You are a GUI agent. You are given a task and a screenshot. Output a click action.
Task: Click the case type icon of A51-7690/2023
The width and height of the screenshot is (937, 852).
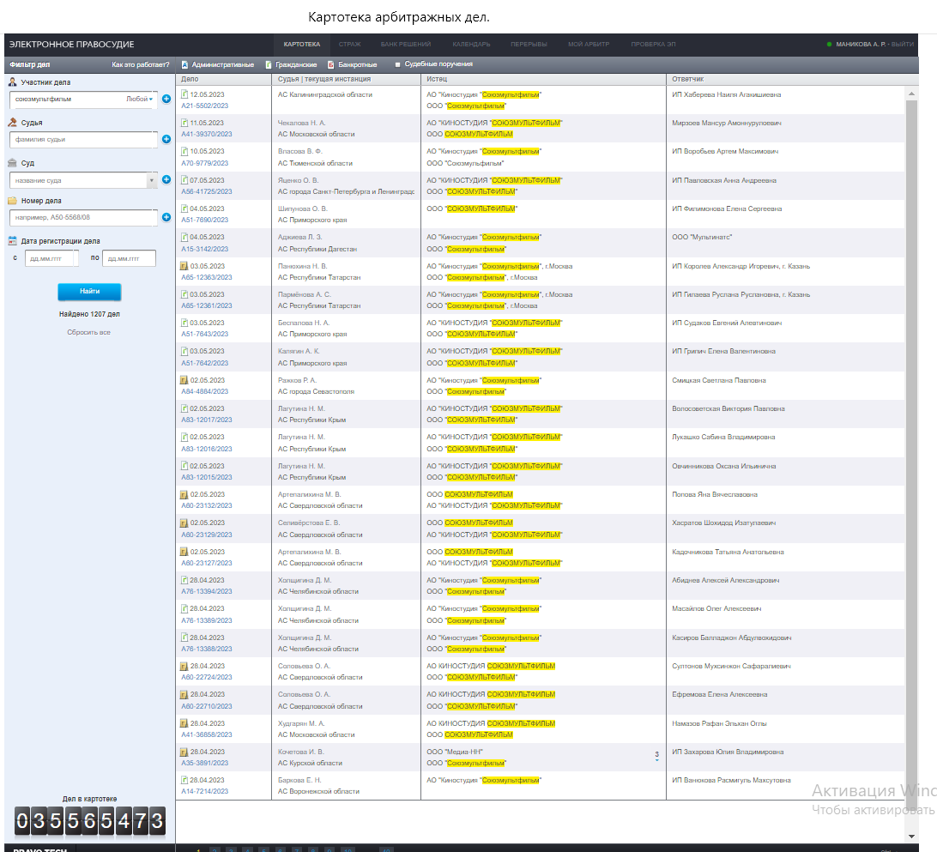click(x=184, y=208)
